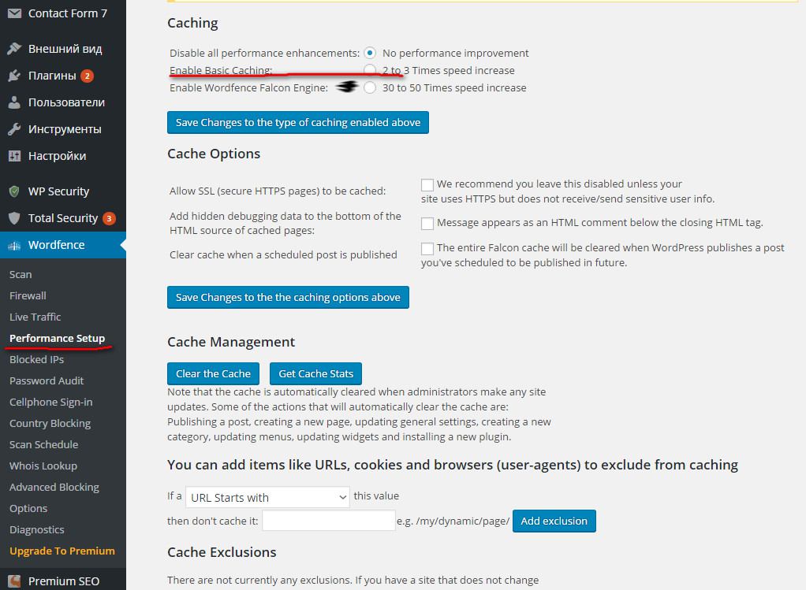The height and width of the screenshot is (590, 806).
Task: Click Clear the Cache button
Action: coord(213,374)
